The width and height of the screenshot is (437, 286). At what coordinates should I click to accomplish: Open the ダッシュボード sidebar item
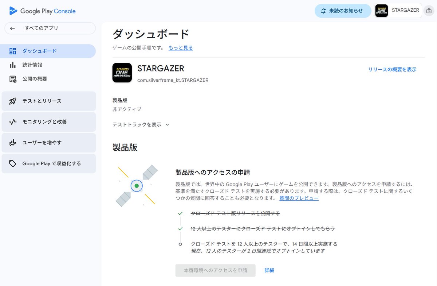(x=48, y=51)
